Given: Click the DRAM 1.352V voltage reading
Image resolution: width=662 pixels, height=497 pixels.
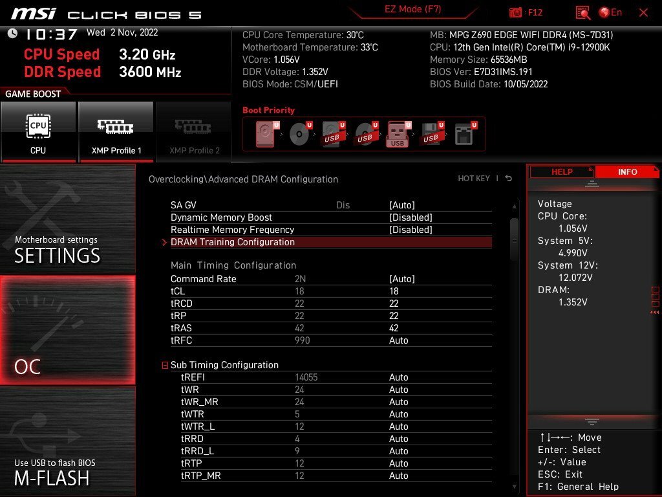Looking at the screenshot, I should point(573,302).
